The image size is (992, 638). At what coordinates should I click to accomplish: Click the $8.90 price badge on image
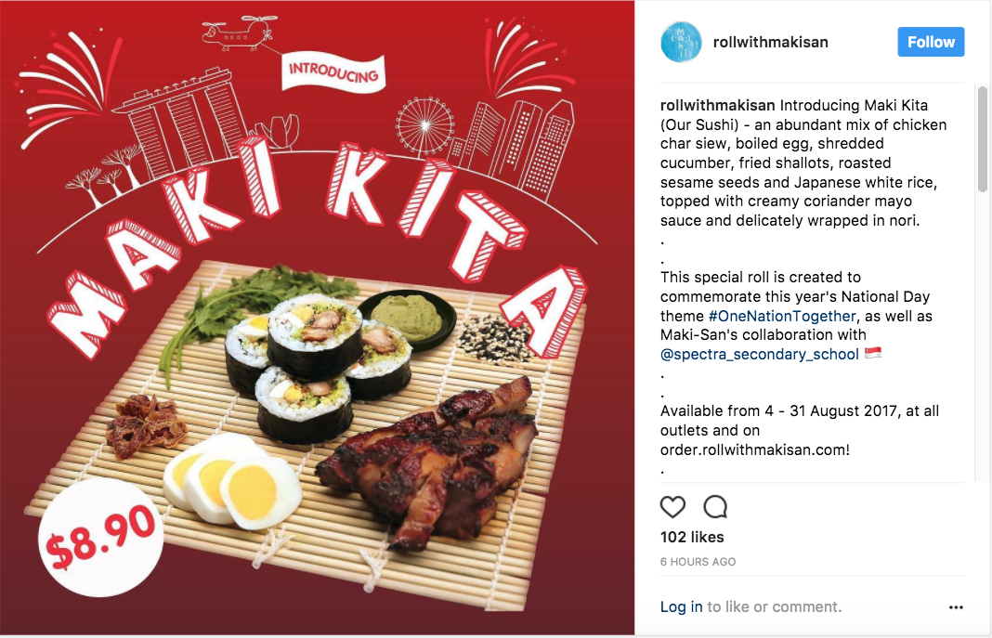100,538
